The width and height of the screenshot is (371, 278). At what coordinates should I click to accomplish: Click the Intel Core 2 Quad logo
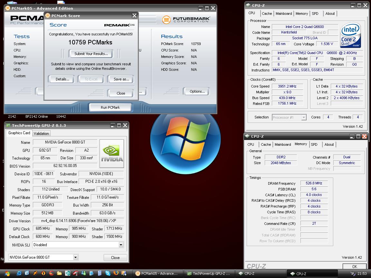coord(350,35)
